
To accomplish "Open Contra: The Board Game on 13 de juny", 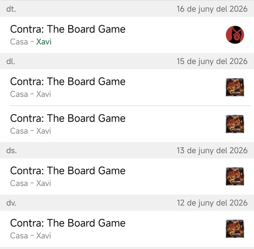I will pos(68,171).
